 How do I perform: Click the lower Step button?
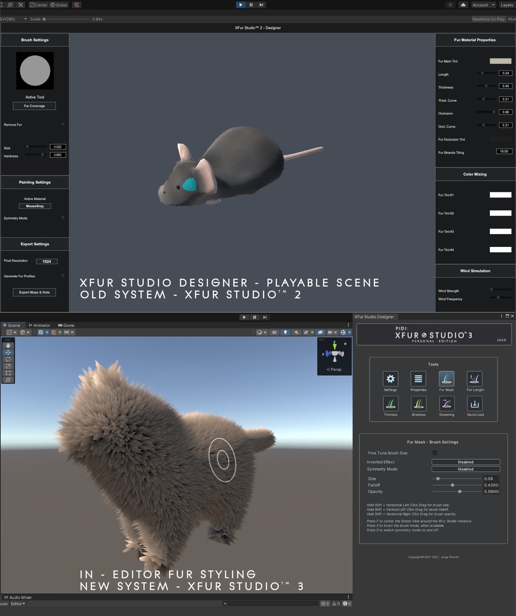pyautogui.click(x=265, y=317)
